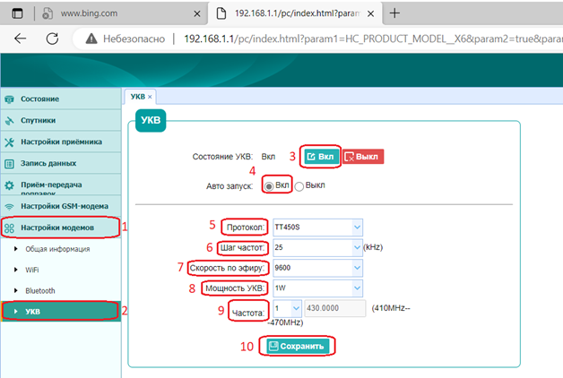Click the УКВ content tab label
This screenshot has width=563, height=378.
pyautogui.click(x=137, y=97)
